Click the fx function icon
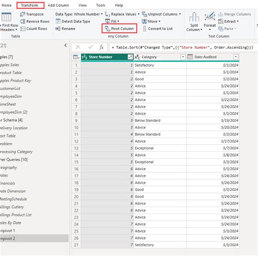This screenshot has height=256, width=258. [x=101, y=47]
